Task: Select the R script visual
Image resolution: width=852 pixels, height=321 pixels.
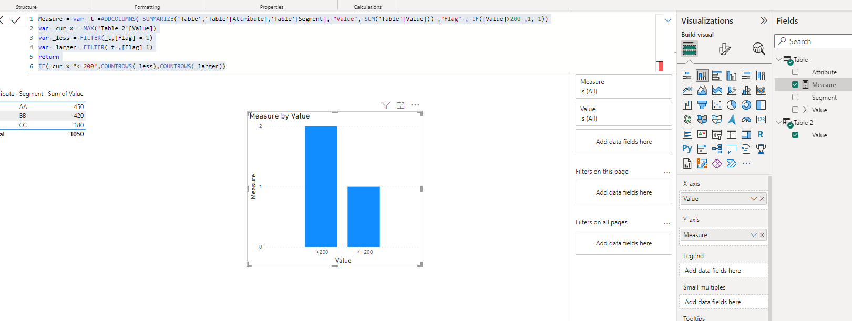Action: [x=761, y=134]
